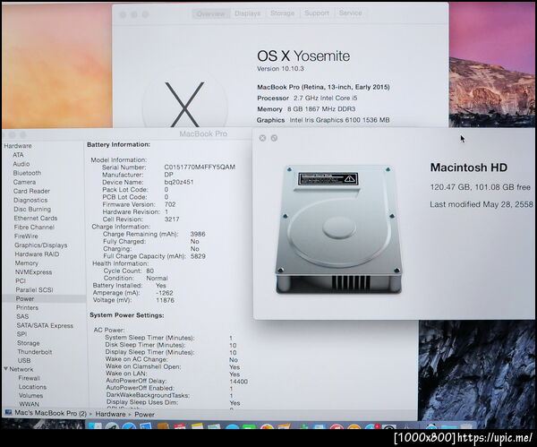Select Printers in the sidebar
This screenshot has height=447, width=537.
point(27,307)
